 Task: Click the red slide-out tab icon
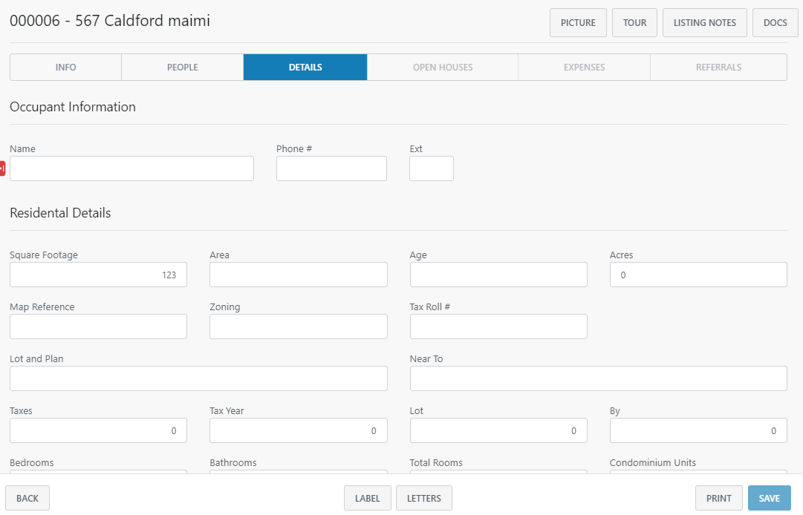tap(3, 168)
